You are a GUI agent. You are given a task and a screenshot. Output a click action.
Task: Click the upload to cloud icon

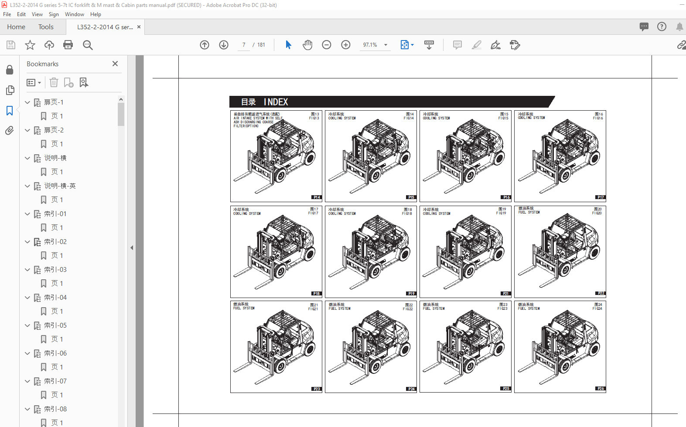49,45
